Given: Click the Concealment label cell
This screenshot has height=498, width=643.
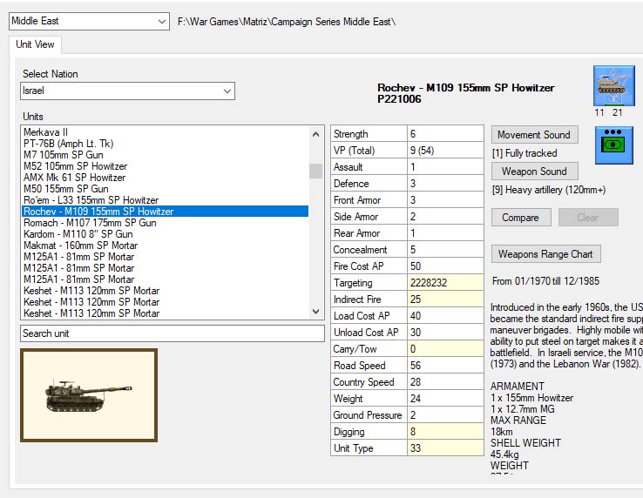Looking at the screenshot, I should point(369,250).
